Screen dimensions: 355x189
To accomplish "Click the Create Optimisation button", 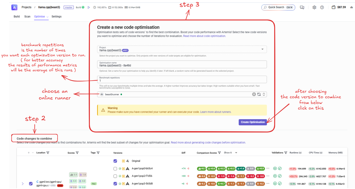I will (253, 122).
